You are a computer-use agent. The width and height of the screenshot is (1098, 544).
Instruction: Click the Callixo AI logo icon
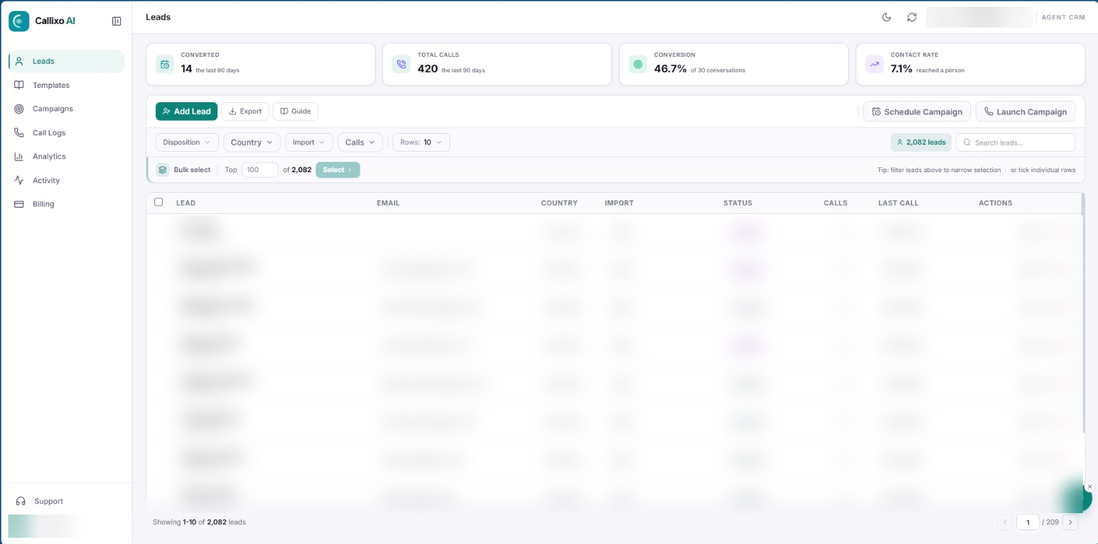(x=19, y=21)
